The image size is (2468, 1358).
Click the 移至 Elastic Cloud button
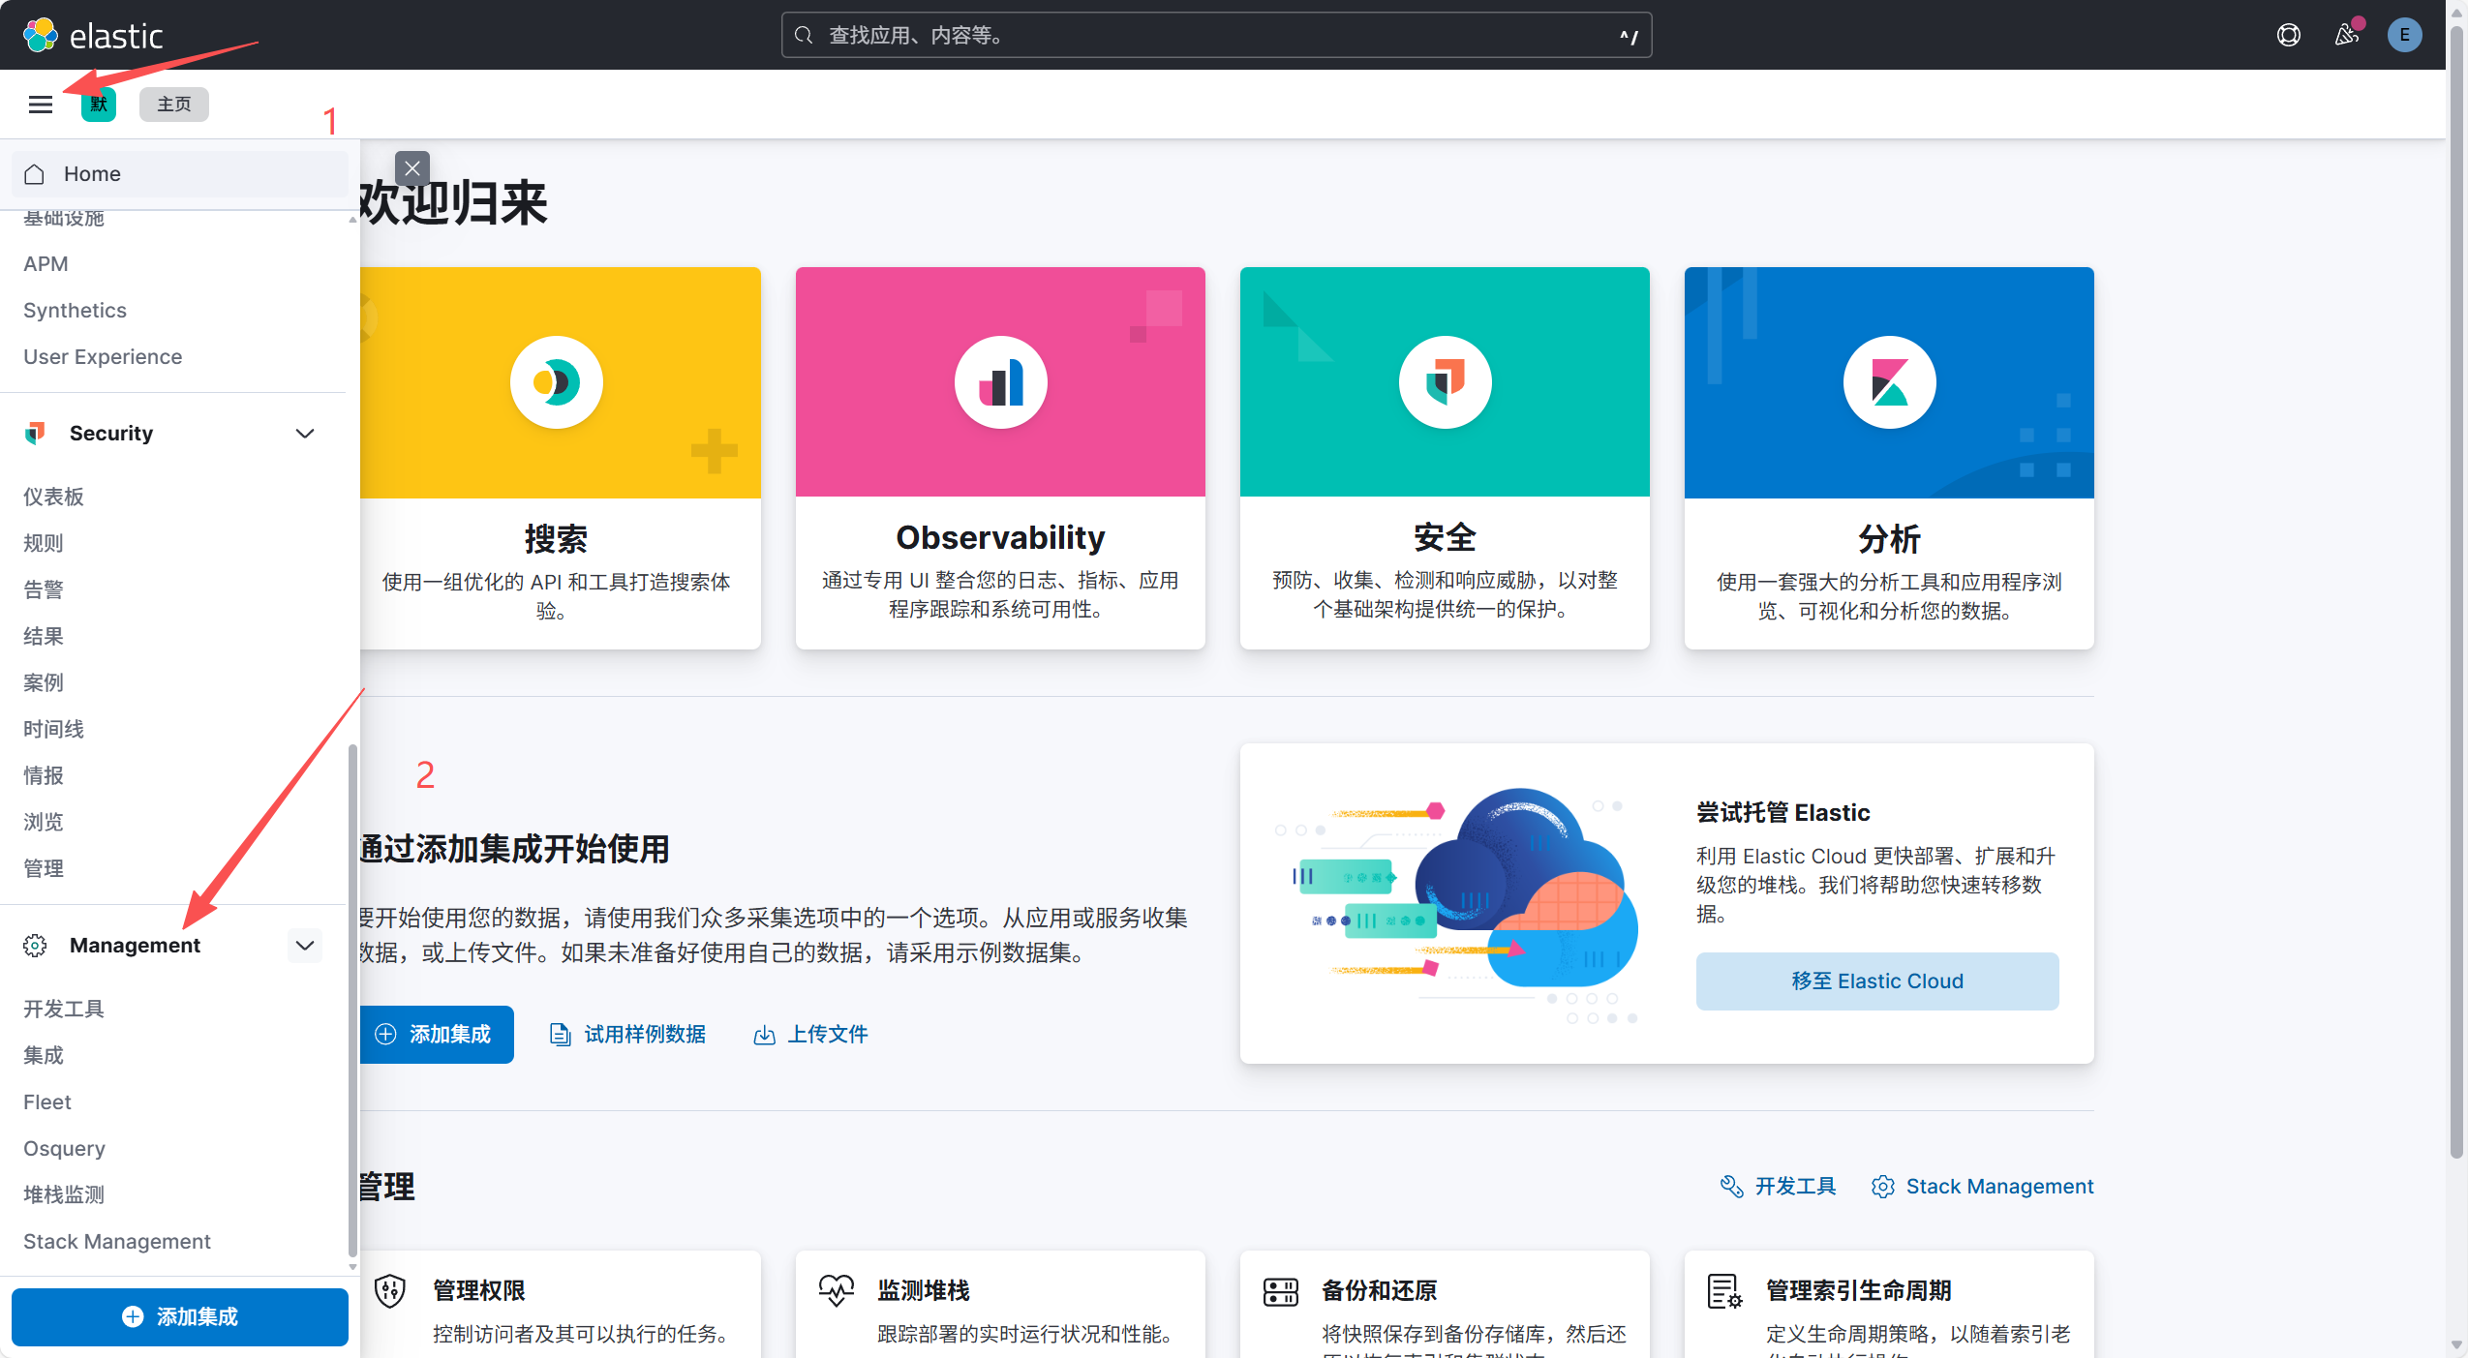pyautogui.click(x=1876, y=981)
